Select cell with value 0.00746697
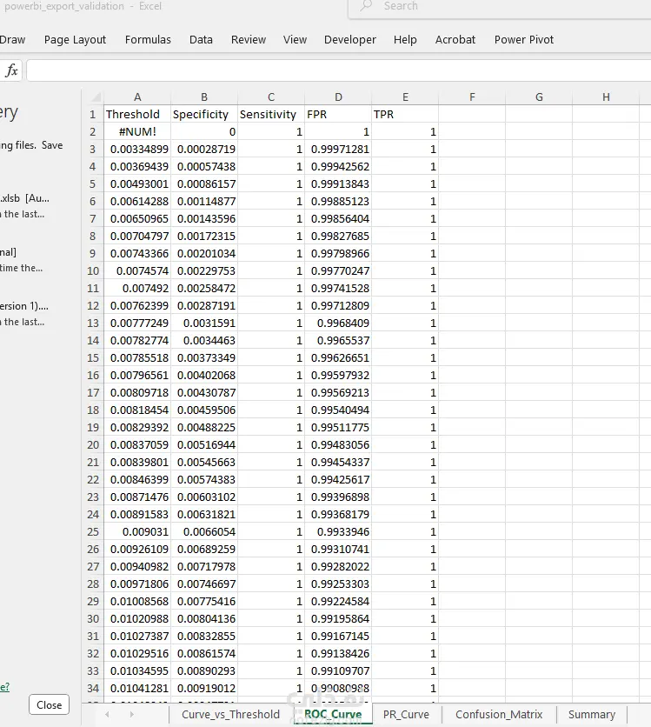The width and height of the screenshot is (651, 727). (x=204, y=584)
